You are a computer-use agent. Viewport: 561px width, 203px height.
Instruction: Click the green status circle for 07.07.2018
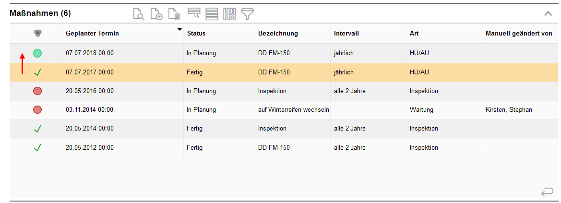click(x=37, y=53)
